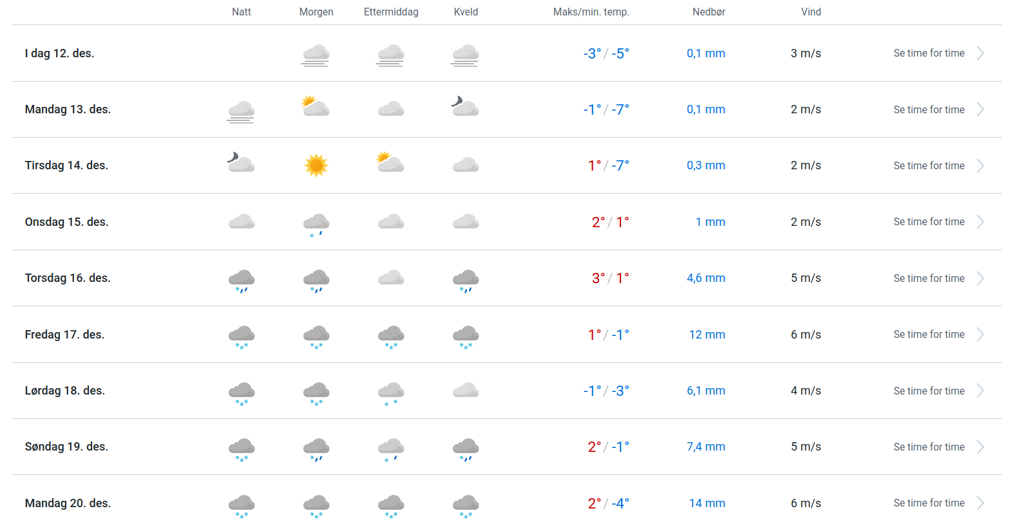
Task: Click the cloudy icon for Lørdag 18. Kveld
Action: (x=466, y=390)
